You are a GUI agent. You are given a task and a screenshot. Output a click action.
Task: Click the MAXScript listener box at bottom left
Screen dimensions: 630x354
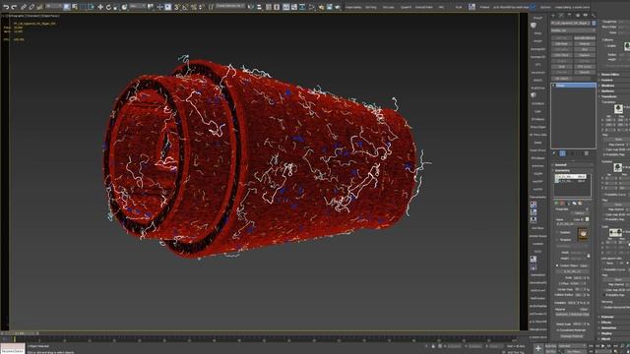[12, 349]
